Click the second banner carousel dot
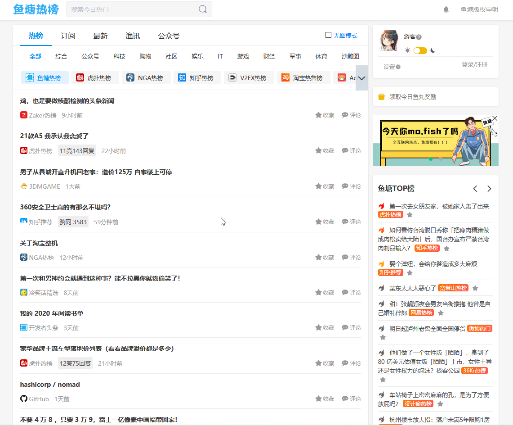The width and height of the screenshot is (513, 426). point(440,159)
